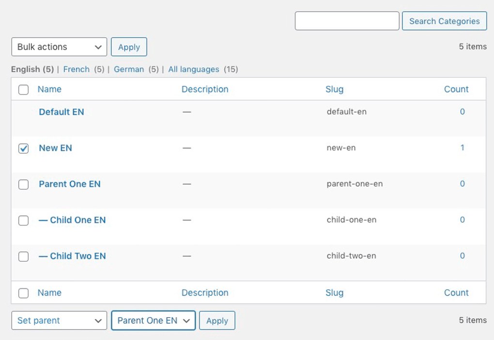Apply the selected bulk action
Viewport: 494px width, 340px height.
point(129,47)
